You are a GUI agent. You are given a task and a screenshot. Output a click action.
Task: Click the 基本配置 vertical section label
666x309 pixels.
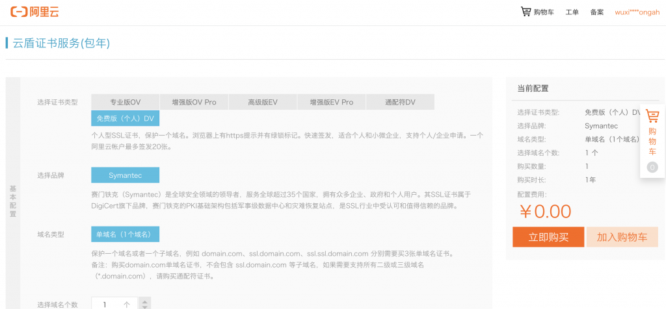13,201
